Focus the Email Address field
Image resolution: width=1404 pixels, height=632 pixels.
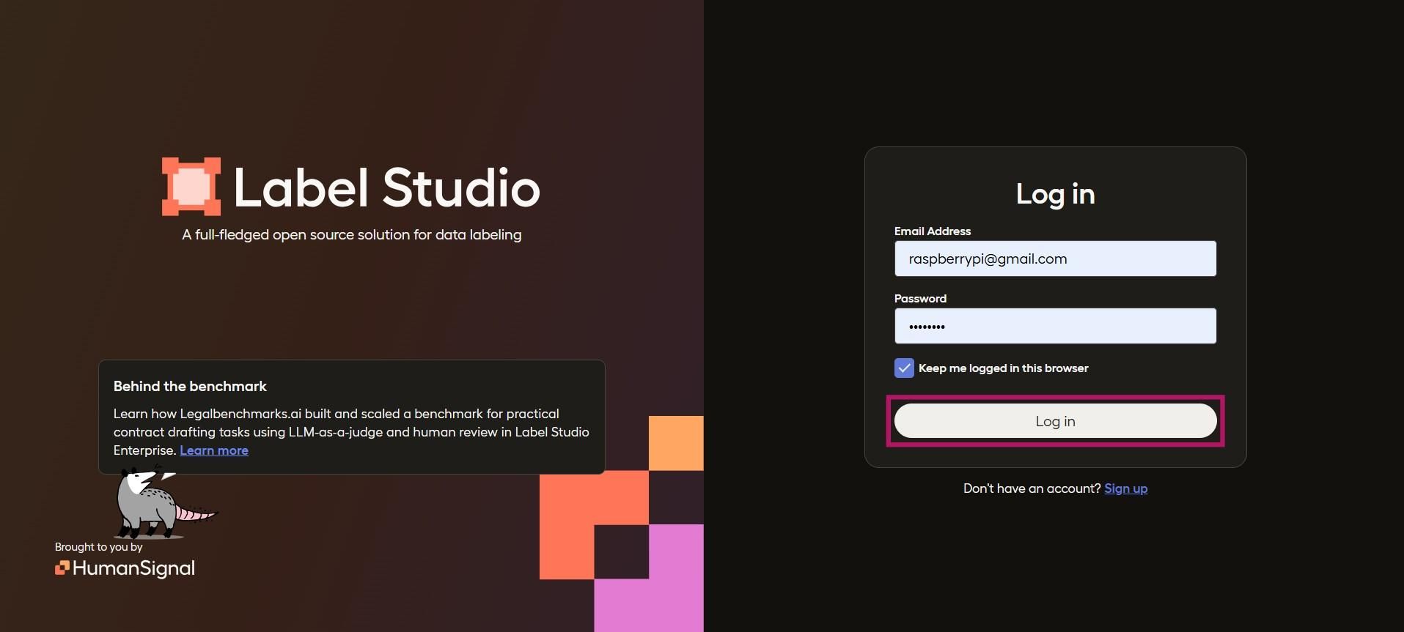pos(1055,259)
